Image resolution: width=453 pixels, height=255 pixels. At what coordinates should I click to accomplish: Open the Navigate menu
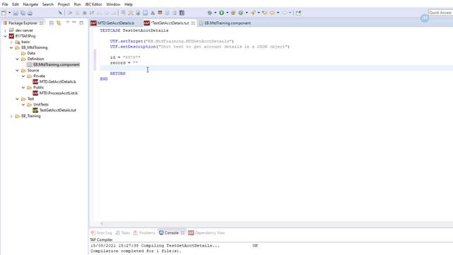tap(30, 4)
